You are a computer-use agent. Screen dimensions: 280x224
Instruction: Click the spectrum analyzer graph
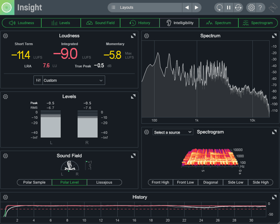pyautogui.click(x=205, y=79)
